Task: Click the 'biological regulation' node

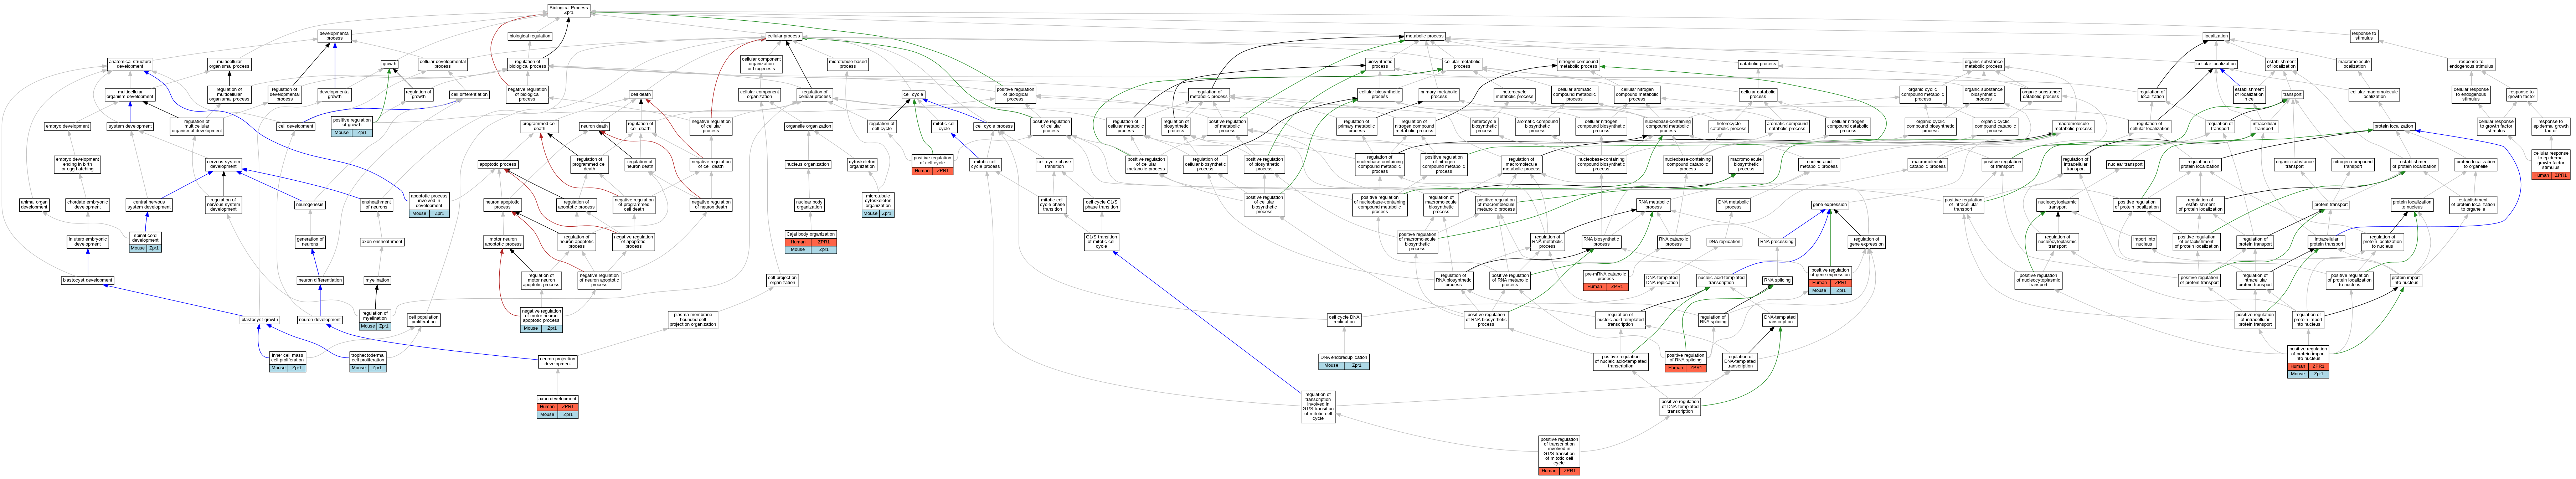Action: pyautogui.click(x=530, y=36)
